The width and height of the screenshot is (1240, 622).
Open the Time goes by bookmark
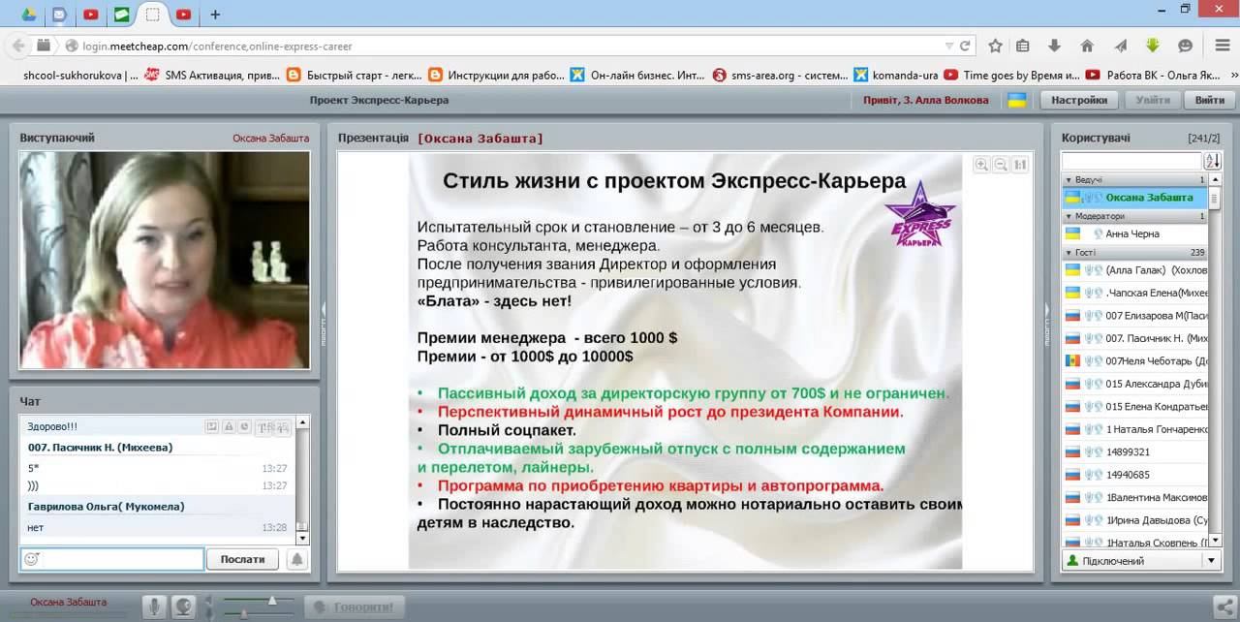click(1012, 75)
